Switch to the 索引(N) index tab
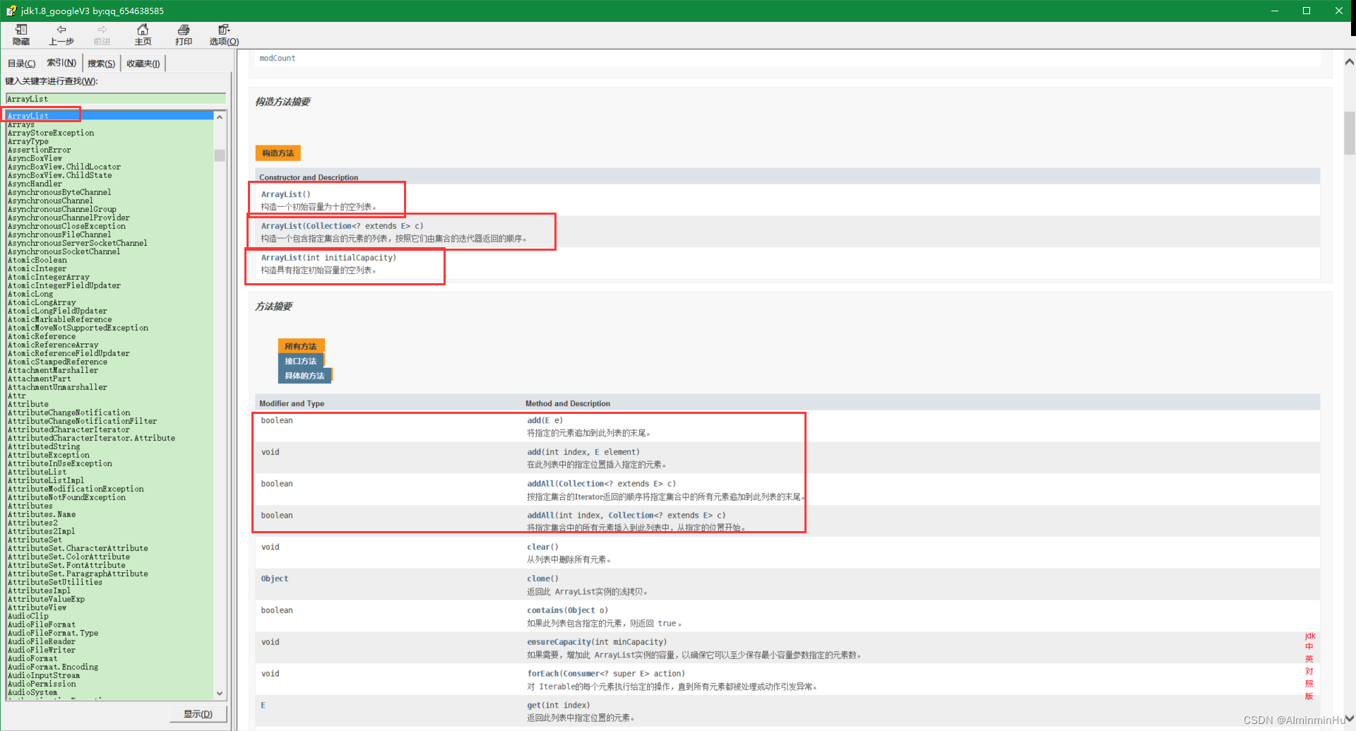The image size is (1356, 731). [61, 63]
